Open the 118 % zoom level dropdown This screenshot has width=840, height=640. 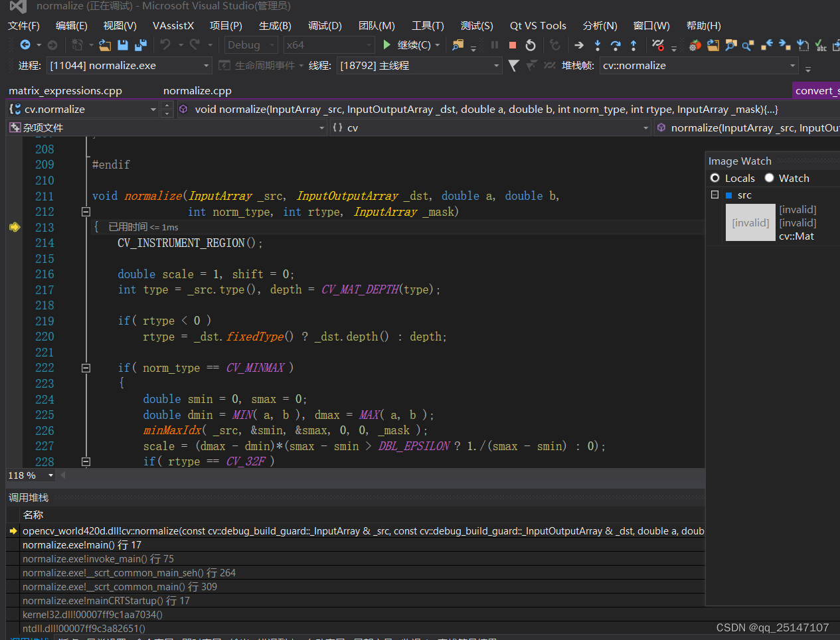(50, 475)
